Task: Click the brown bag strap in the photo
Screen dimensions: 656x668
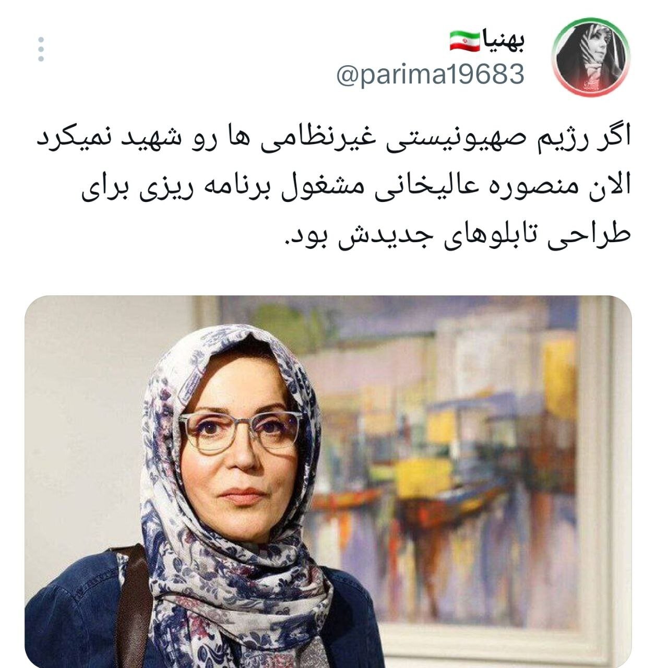Action: coord(133,605)
